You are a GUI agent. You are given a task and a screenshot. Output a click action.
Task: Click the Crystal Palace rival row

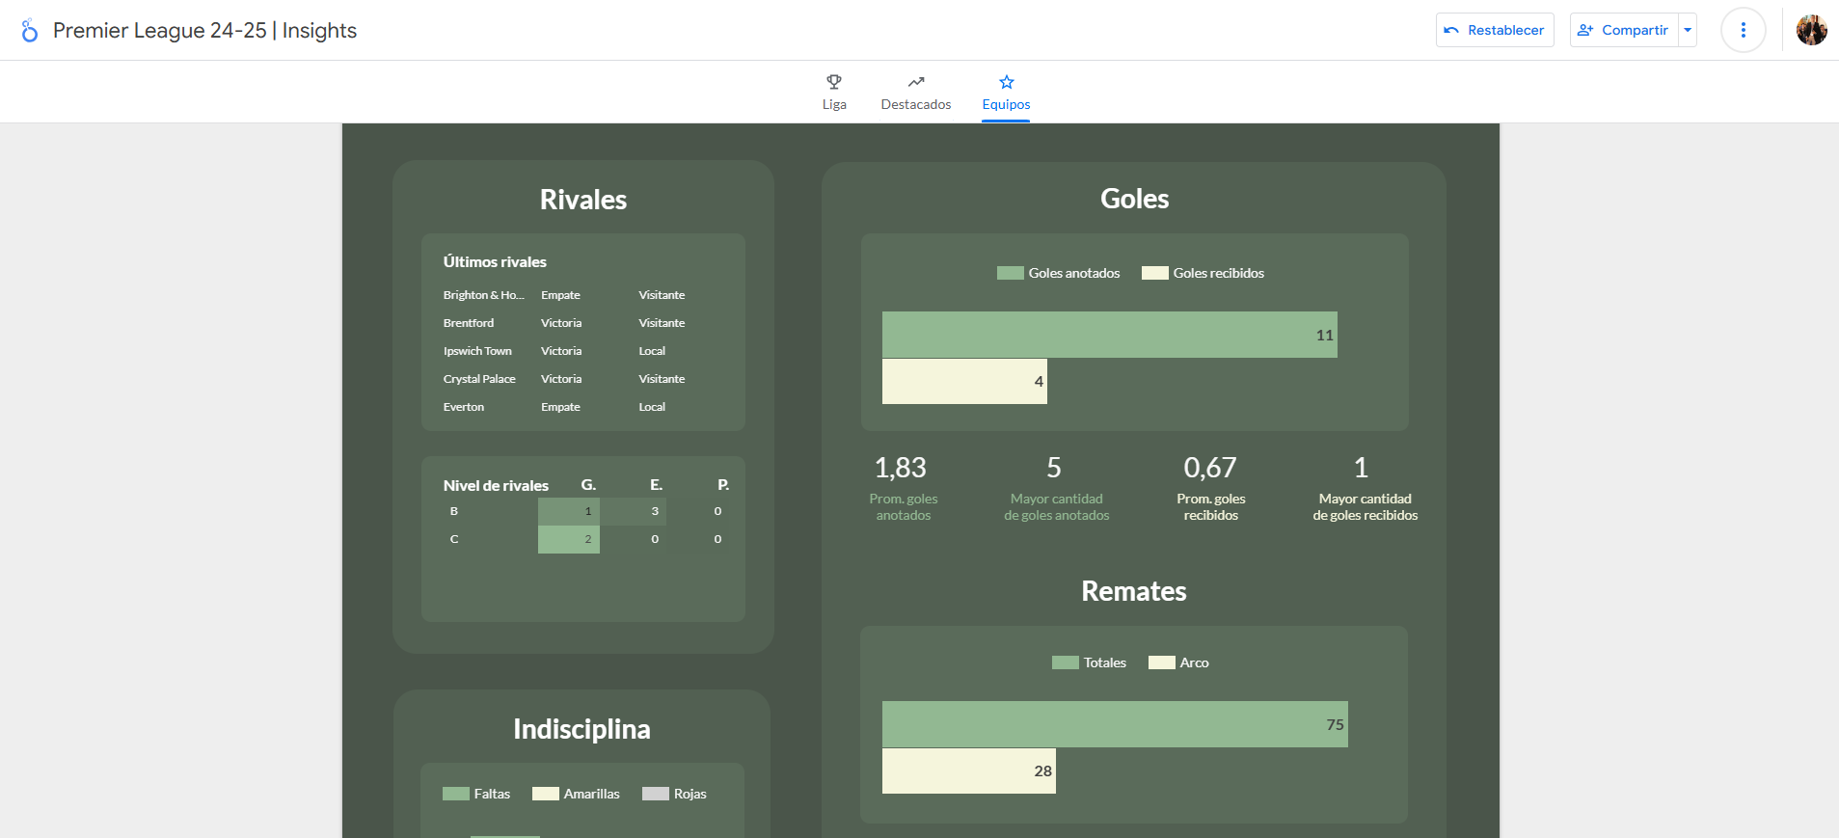point(582,379)
